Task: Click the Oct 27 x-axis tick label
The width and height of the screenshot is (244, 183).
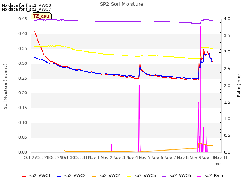Action: [30, 157]
